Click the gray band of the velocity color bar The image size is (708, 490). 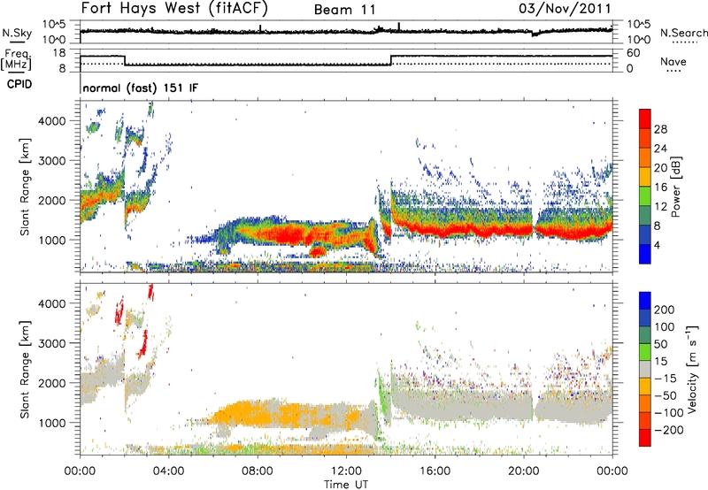pos(645,370)
